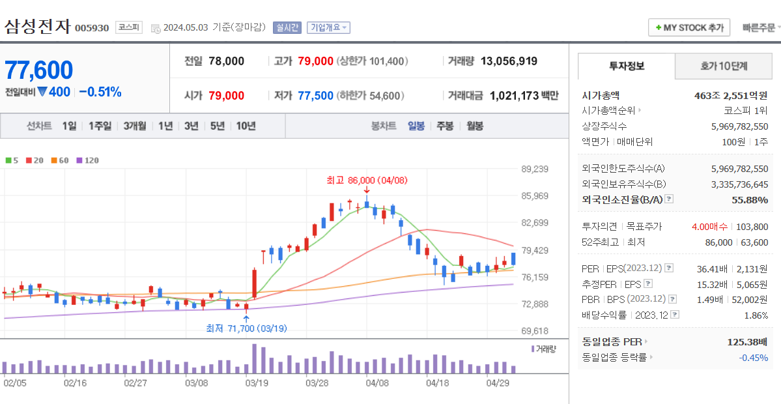
Task: Click the help icon beside PER EPS(2023.12)
Action: [x=669, y=268]
